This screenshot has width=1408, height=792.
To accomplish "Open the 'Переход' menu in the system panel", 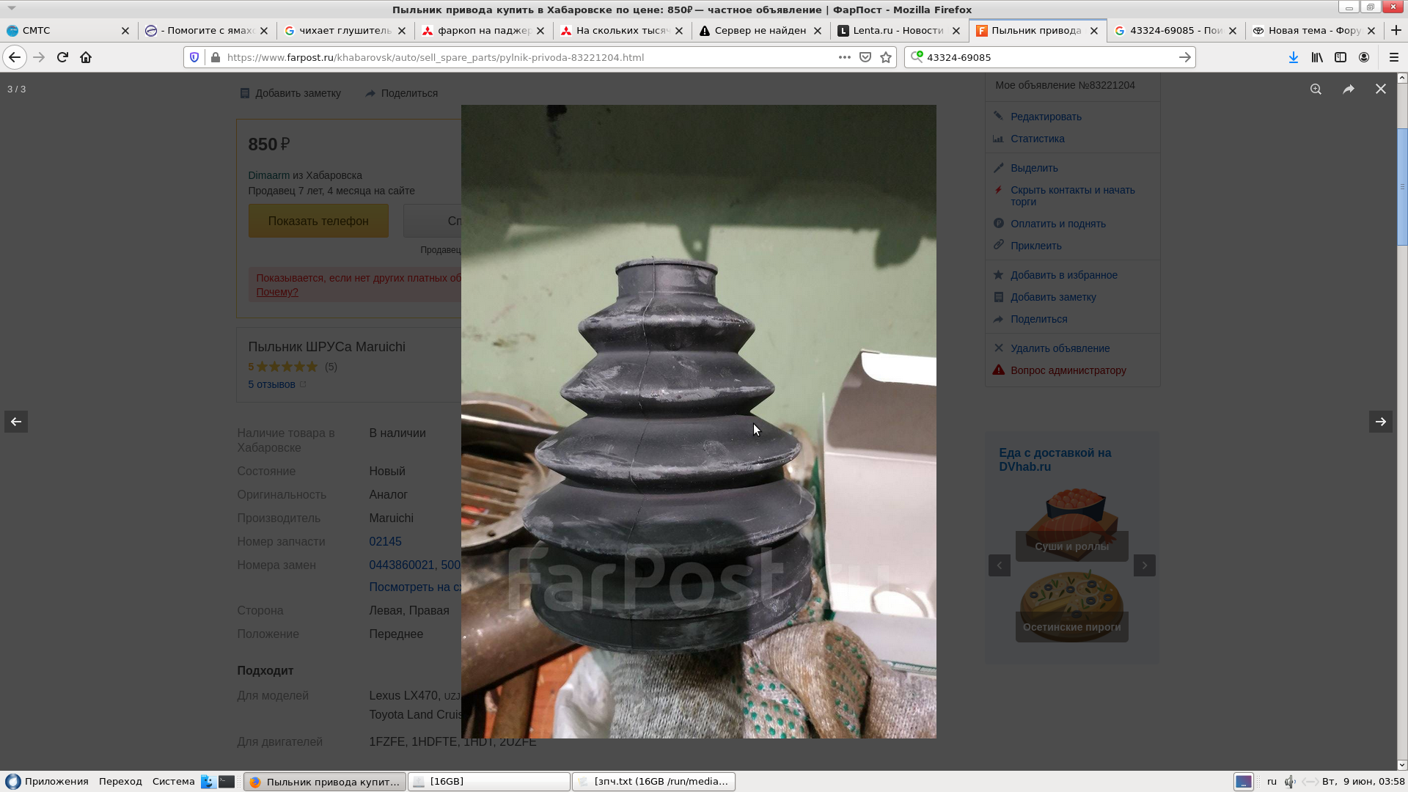I will click(120, 782).
